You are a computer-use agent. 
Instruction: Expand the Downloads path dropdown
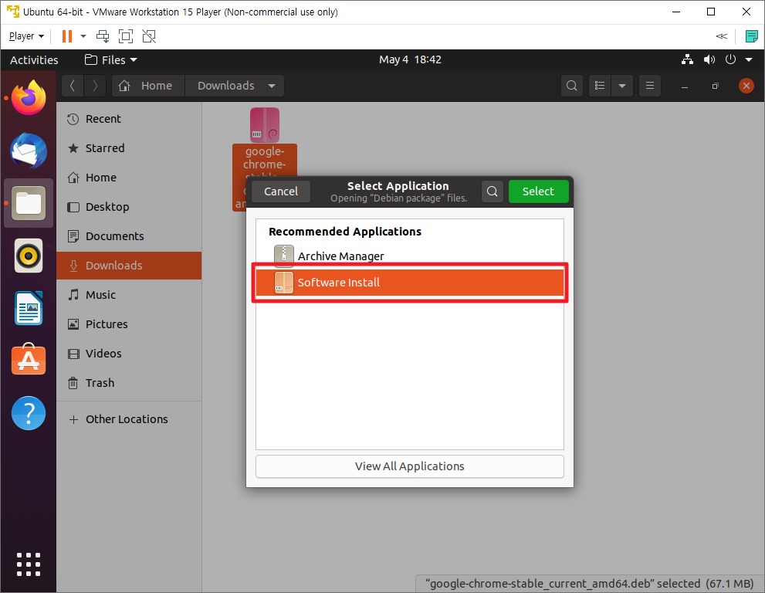point(272,86)
